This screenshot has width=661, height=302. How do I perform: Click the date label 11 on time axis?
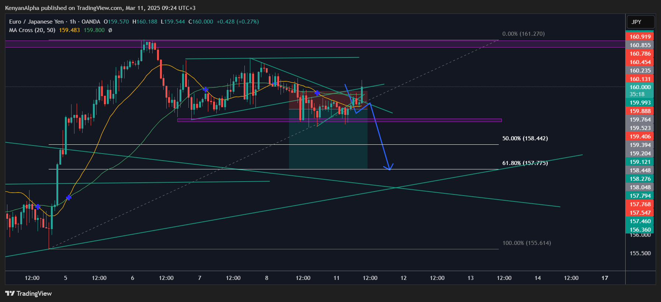337,278
